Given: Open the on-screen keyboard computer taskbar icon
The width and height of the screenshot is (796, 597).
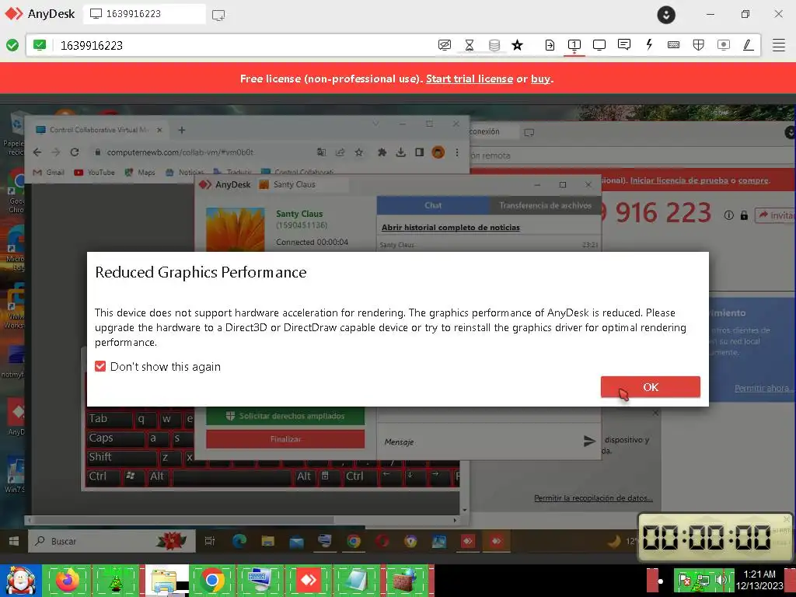Looking at the screenshot, I should (260, 580).
